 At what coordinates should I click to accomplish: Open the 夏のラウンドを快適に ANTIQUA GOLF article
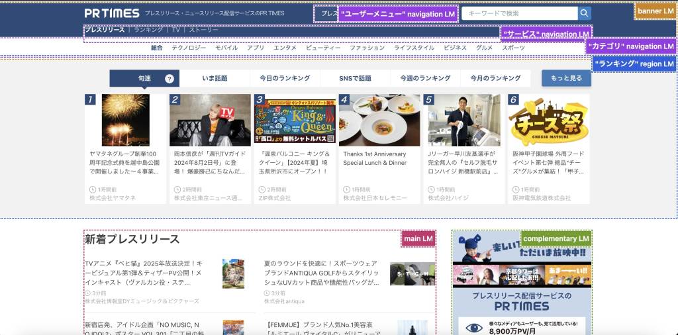coord(322,273)
